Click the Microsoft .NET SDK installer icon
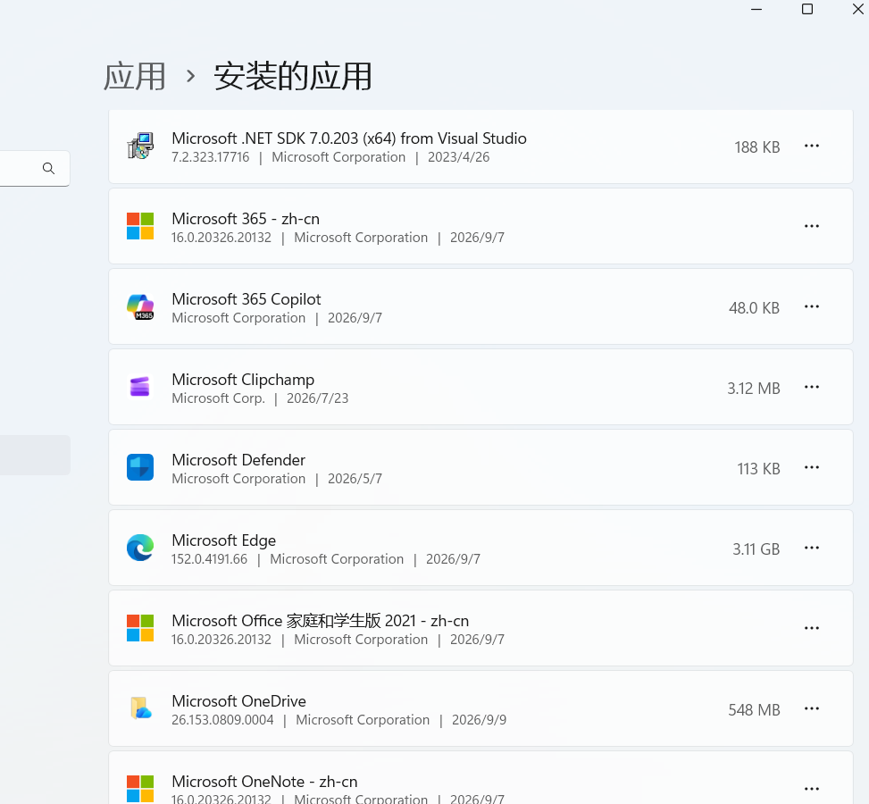Image resolution: width=869 pixels, height=804 pixels. coord(140,146)
